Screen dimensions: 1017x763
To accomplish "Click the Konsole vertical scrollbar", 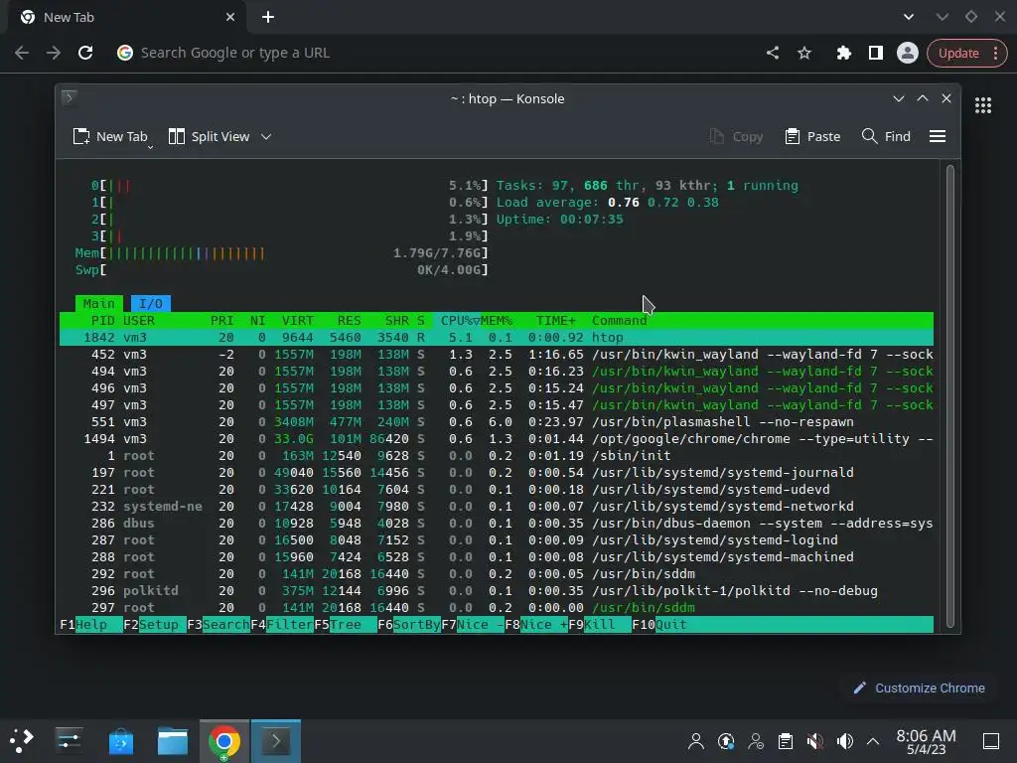I will click(950, 395).
